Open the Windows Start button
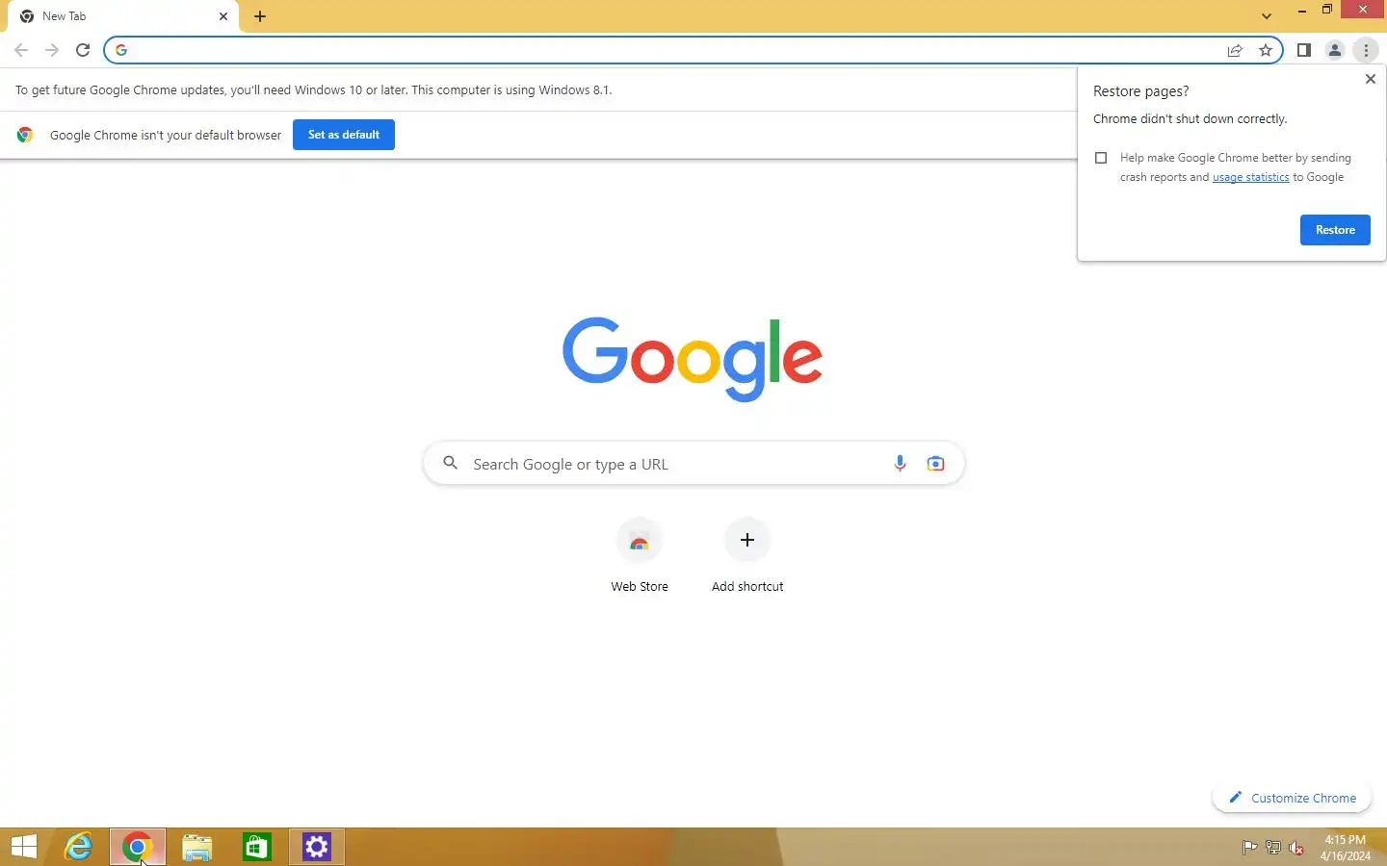Viewport: 1387px width, 866px height. (x=24, y=847)
